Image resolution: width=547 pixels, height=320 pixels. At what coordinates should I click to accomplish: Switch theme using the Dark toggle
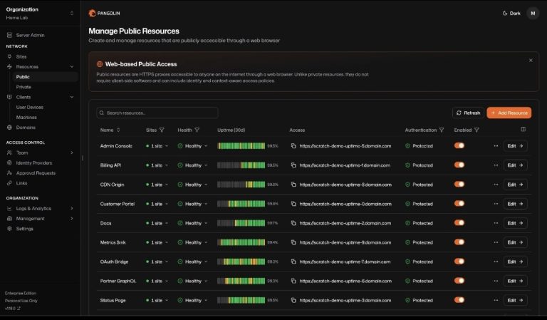click(511, 14)
